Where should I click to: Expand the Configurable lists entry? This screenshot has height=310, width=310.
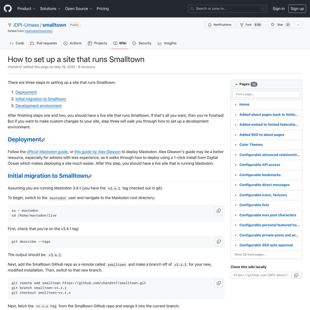pos(236,205)
